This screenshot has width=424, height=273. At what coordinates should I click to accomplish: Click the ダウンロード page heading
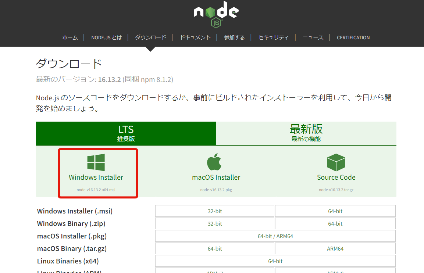click(69, 64)
